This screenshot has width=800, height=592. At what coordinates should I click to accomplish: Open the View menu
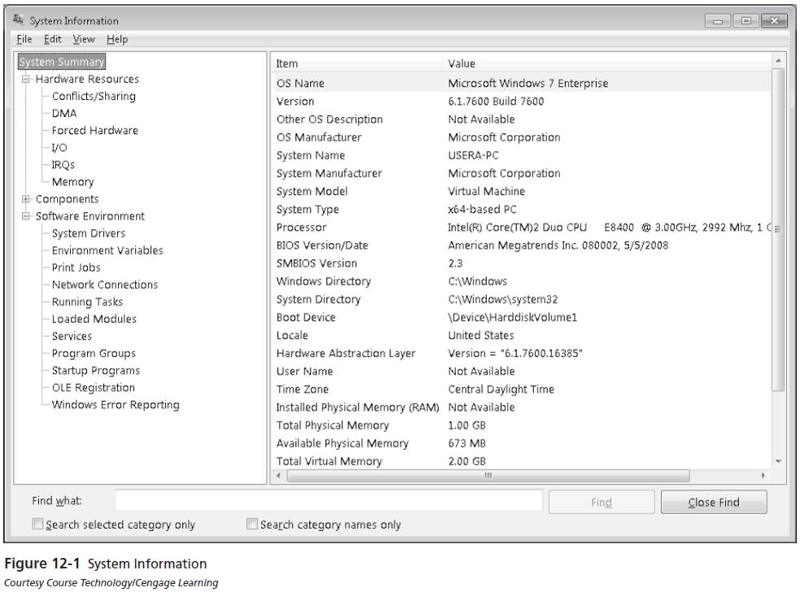pos(84,39)
